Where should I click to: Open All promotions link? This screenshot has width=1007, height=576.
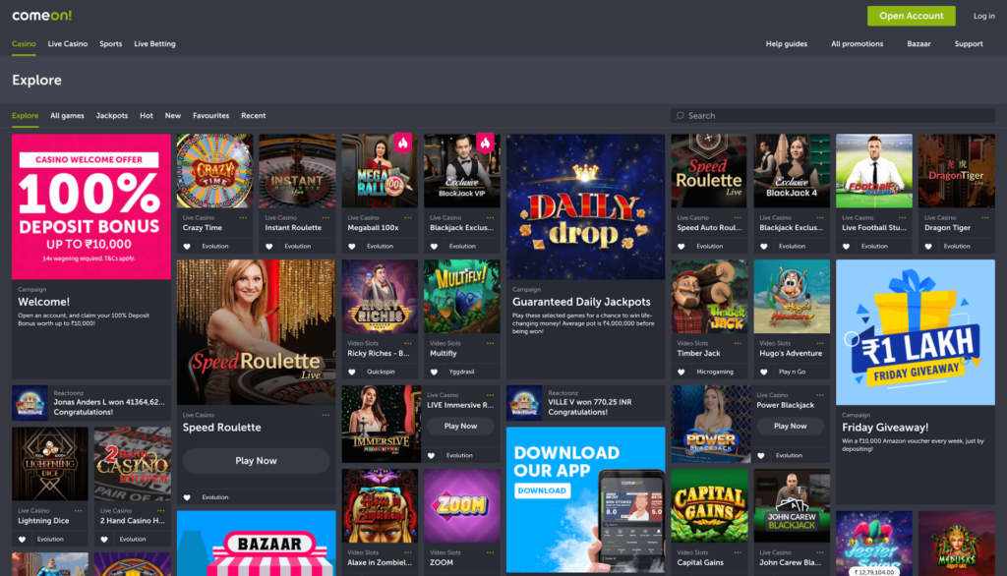click(857, 43)
